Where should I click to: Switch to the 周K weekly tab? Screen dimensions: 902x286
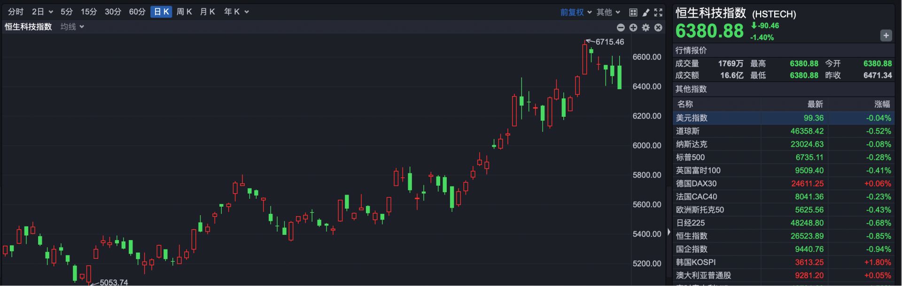(184, 12)
